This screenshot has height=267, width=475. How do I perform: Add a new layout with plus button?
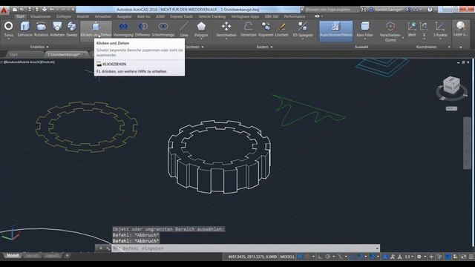[68, 255]
